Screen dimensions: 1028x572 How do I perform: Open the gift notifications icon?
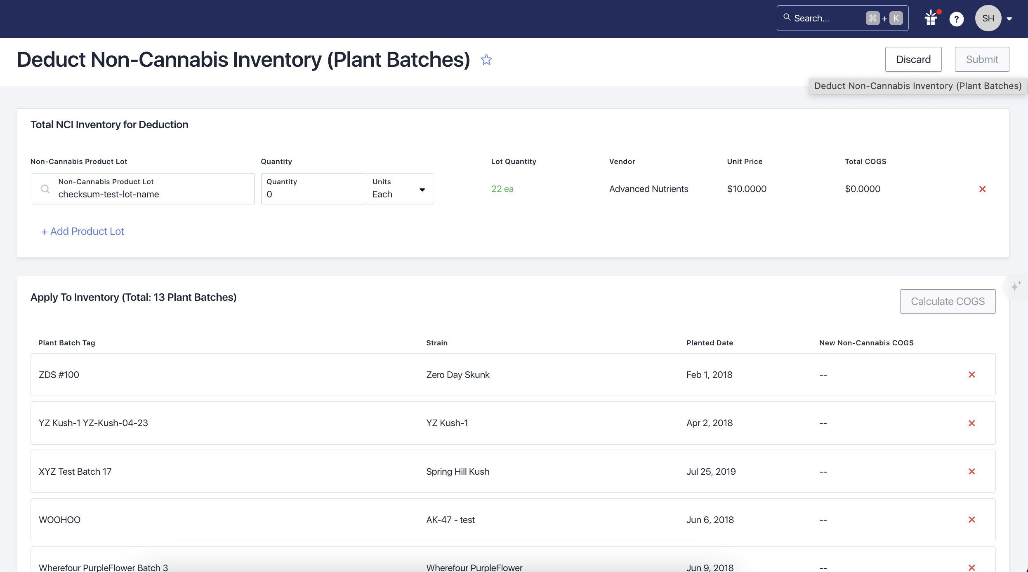pos(931,18)
